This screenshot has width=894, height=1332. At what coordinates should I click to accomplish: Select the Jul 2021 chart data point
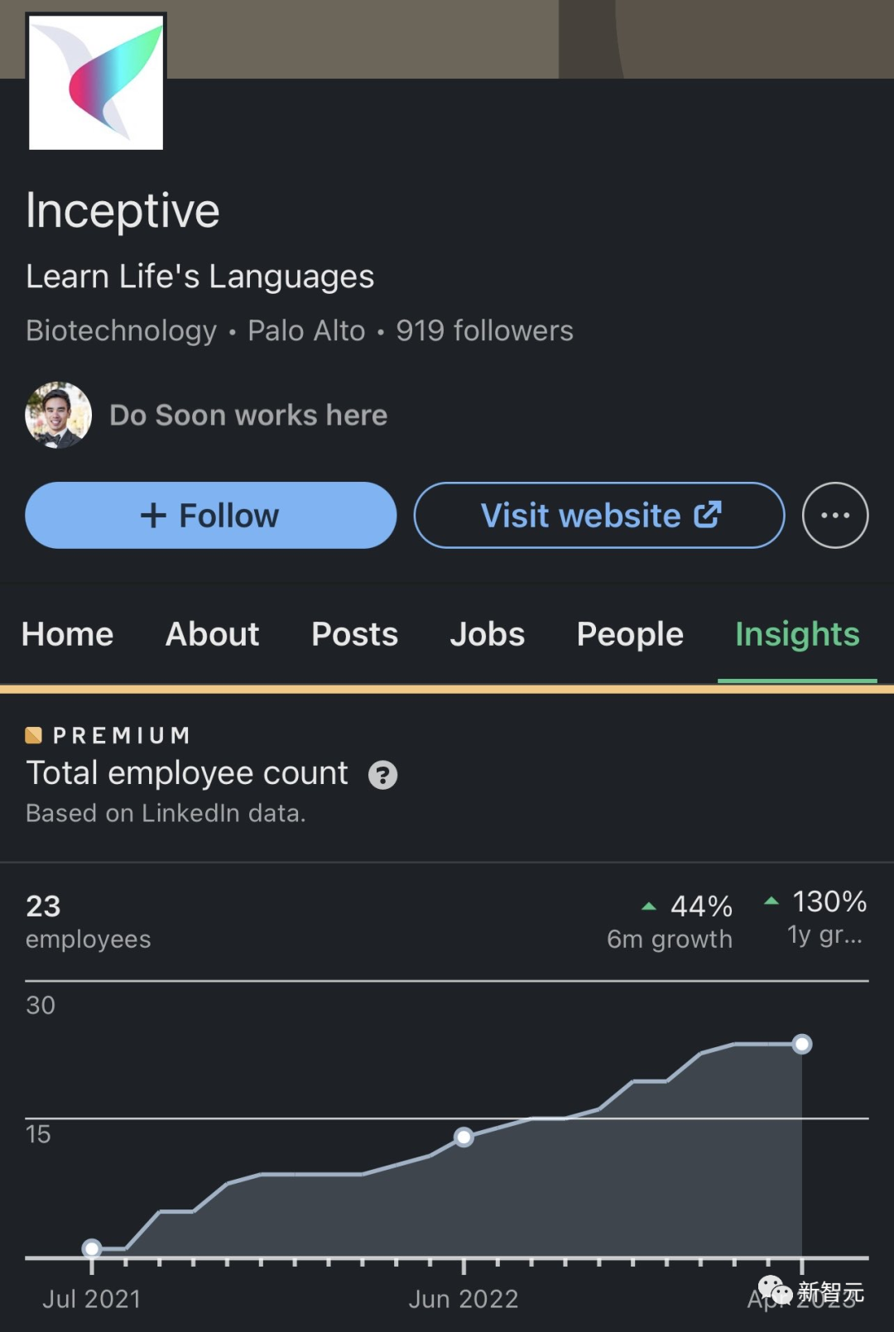[92, 1248]
